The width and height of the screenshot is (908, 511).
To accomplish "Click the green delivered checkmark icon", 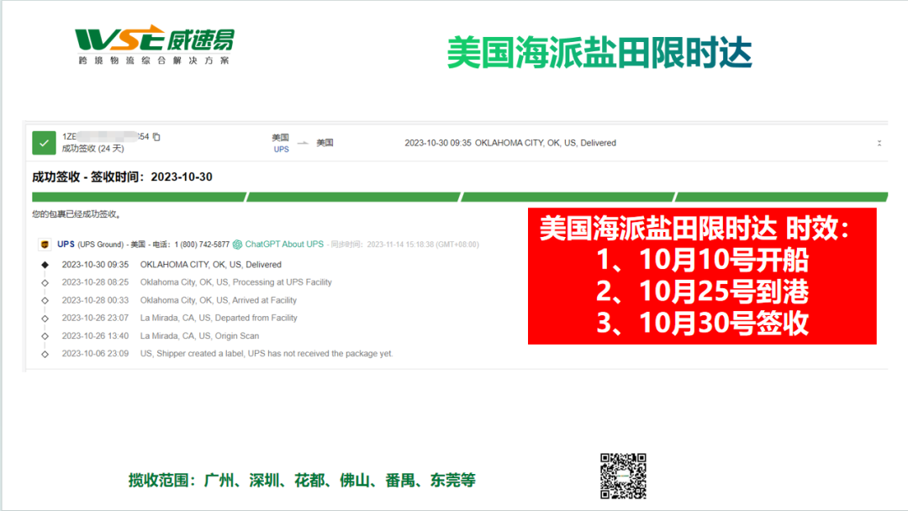I will [x=44, y=143].
